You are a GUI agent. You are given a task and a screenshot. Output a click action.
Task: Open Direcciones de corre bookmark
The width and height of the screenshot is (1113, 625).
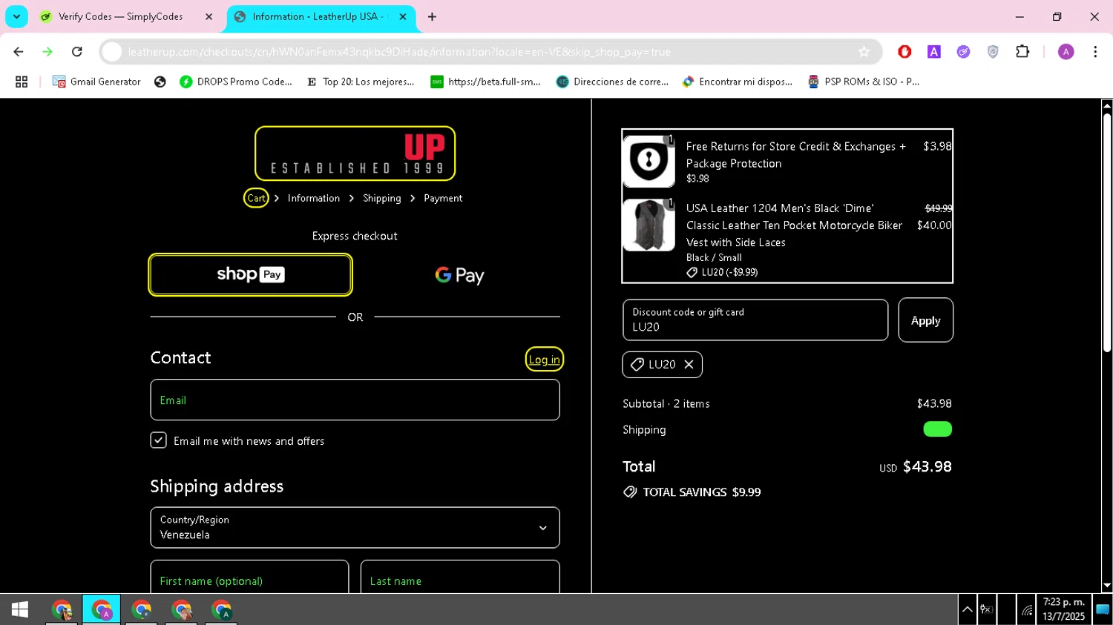[x=612, y=82]
